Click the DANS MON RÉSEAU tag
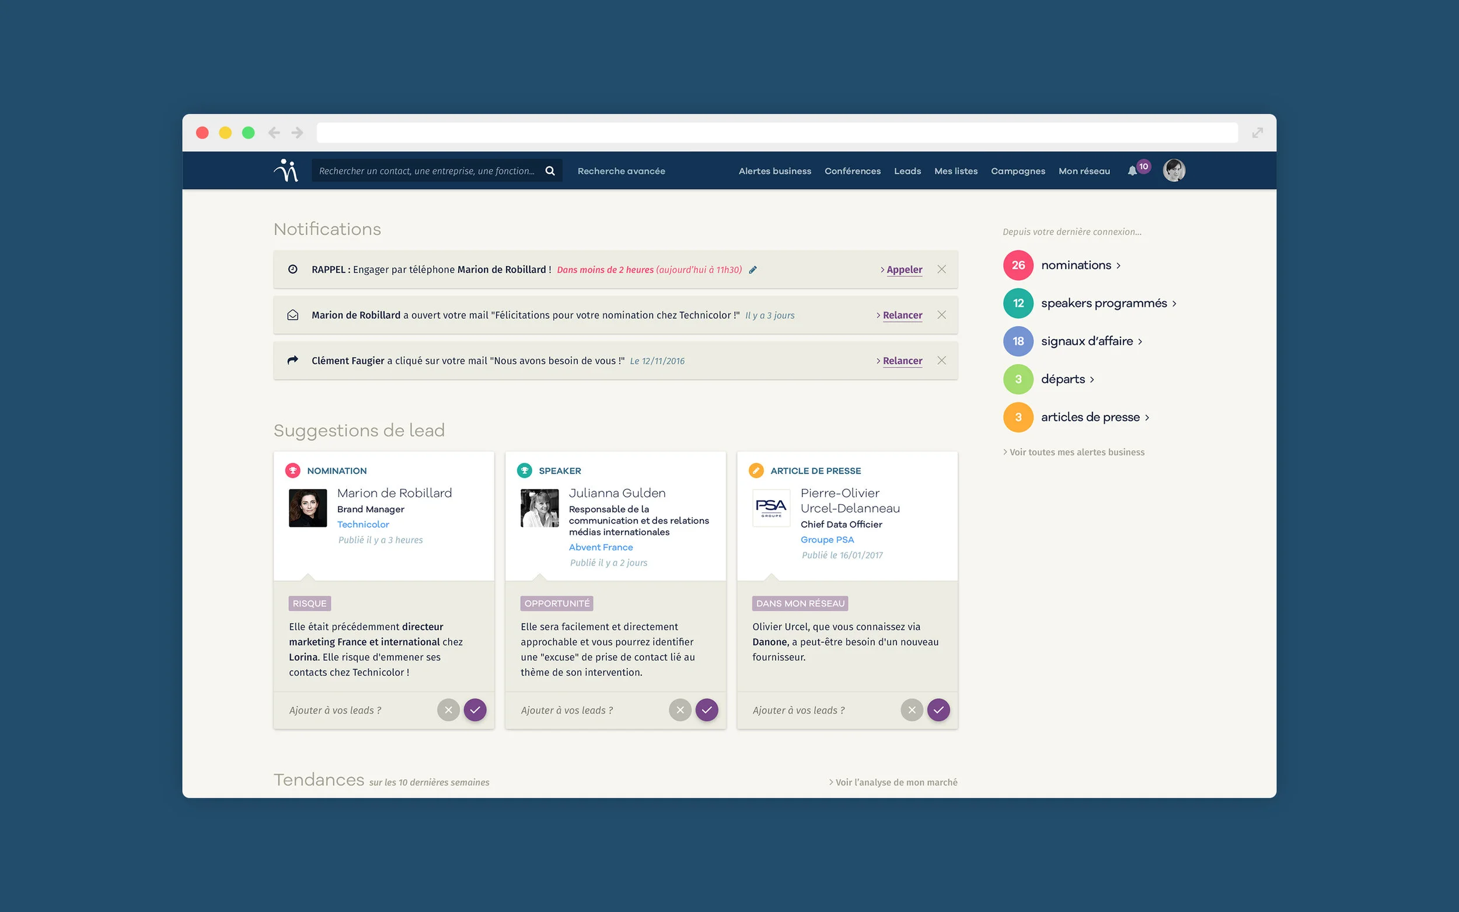This screenshot has width=1459, height=912. tap(800, 603)
